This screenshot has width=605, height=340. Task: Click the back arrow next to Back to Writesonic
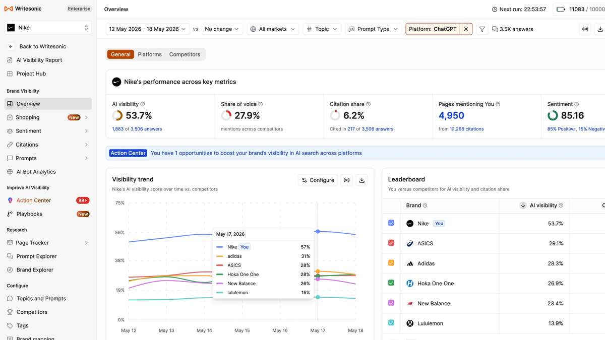click(x=11, y=46)
